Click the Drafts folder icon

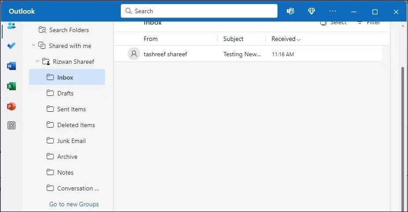point(50,93)
